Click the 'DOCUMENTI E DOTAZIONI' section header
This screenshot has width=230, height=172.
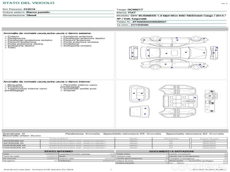click(x=171, y=151)
